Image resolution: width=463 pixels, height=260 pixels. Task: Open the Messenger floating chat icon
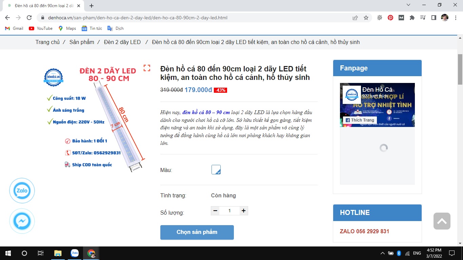[22, 221]
